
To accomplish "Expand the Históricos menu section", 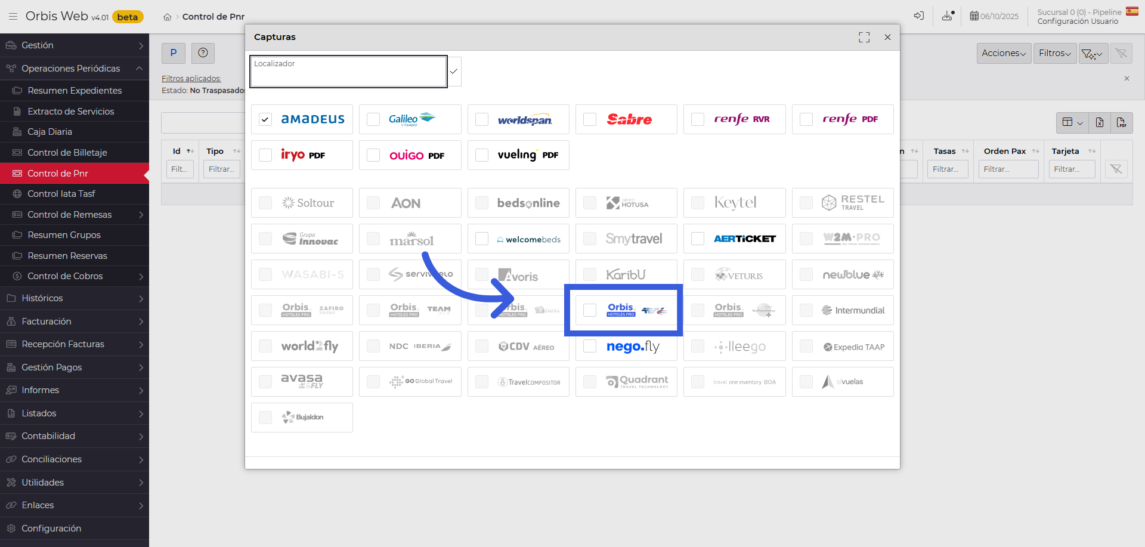I will 75,298.
